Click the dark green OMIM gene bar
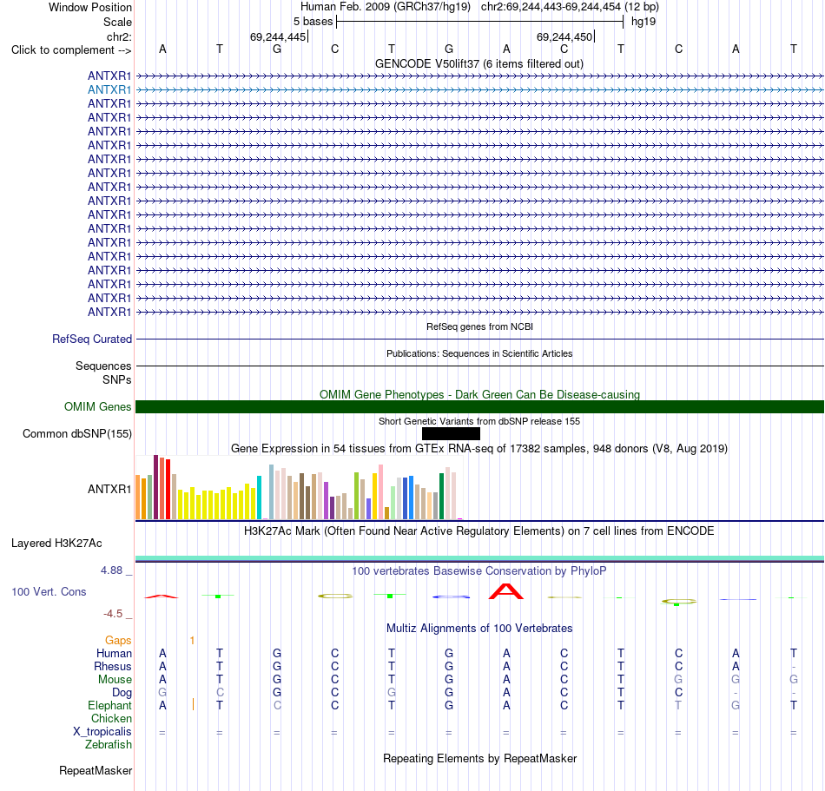Viewport: 825px width, 791px height. tap(480, 406)
